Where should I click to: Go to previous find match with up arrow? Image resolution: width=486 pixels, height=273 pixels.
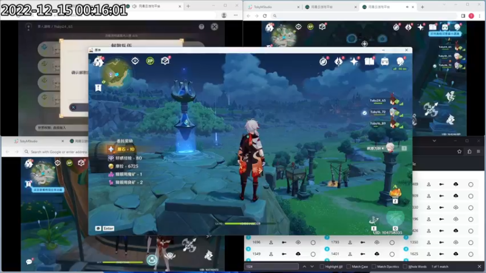tap(304, 266)
